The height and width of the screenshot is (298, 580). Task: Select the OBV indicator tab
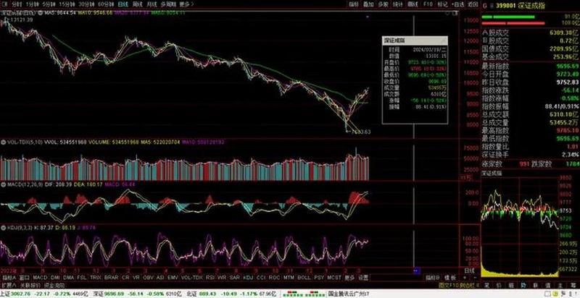(x=149, y=277)
